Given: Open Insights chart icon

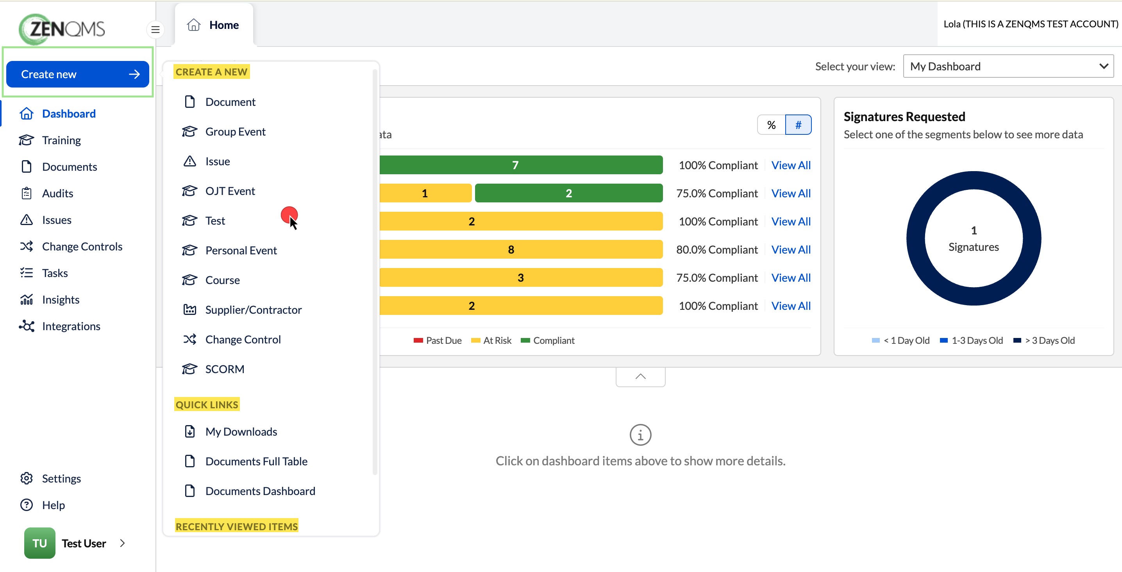Looking at the screenshot, I should (26, 299).
